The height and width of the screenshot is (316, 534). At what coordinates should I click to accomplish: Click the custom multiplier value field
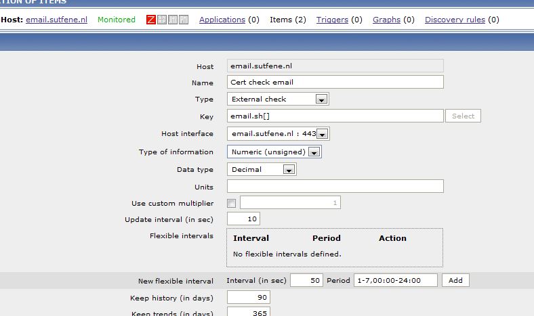click(290, 203)
